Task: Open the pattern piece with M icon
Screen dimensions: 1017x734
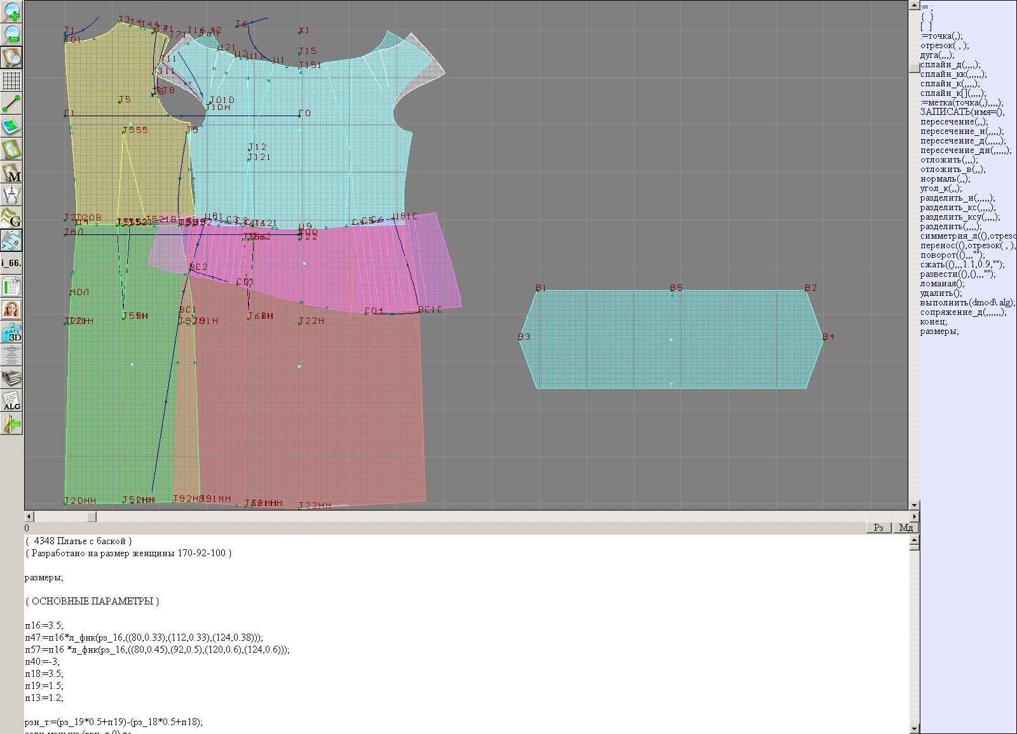Action: (x=11, y=173)
